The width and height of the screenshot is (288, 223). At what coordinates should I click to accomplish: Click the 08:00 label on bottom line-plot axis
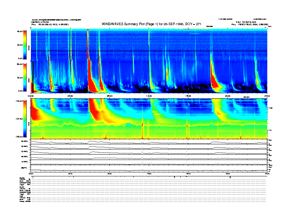tap(109, 173)
